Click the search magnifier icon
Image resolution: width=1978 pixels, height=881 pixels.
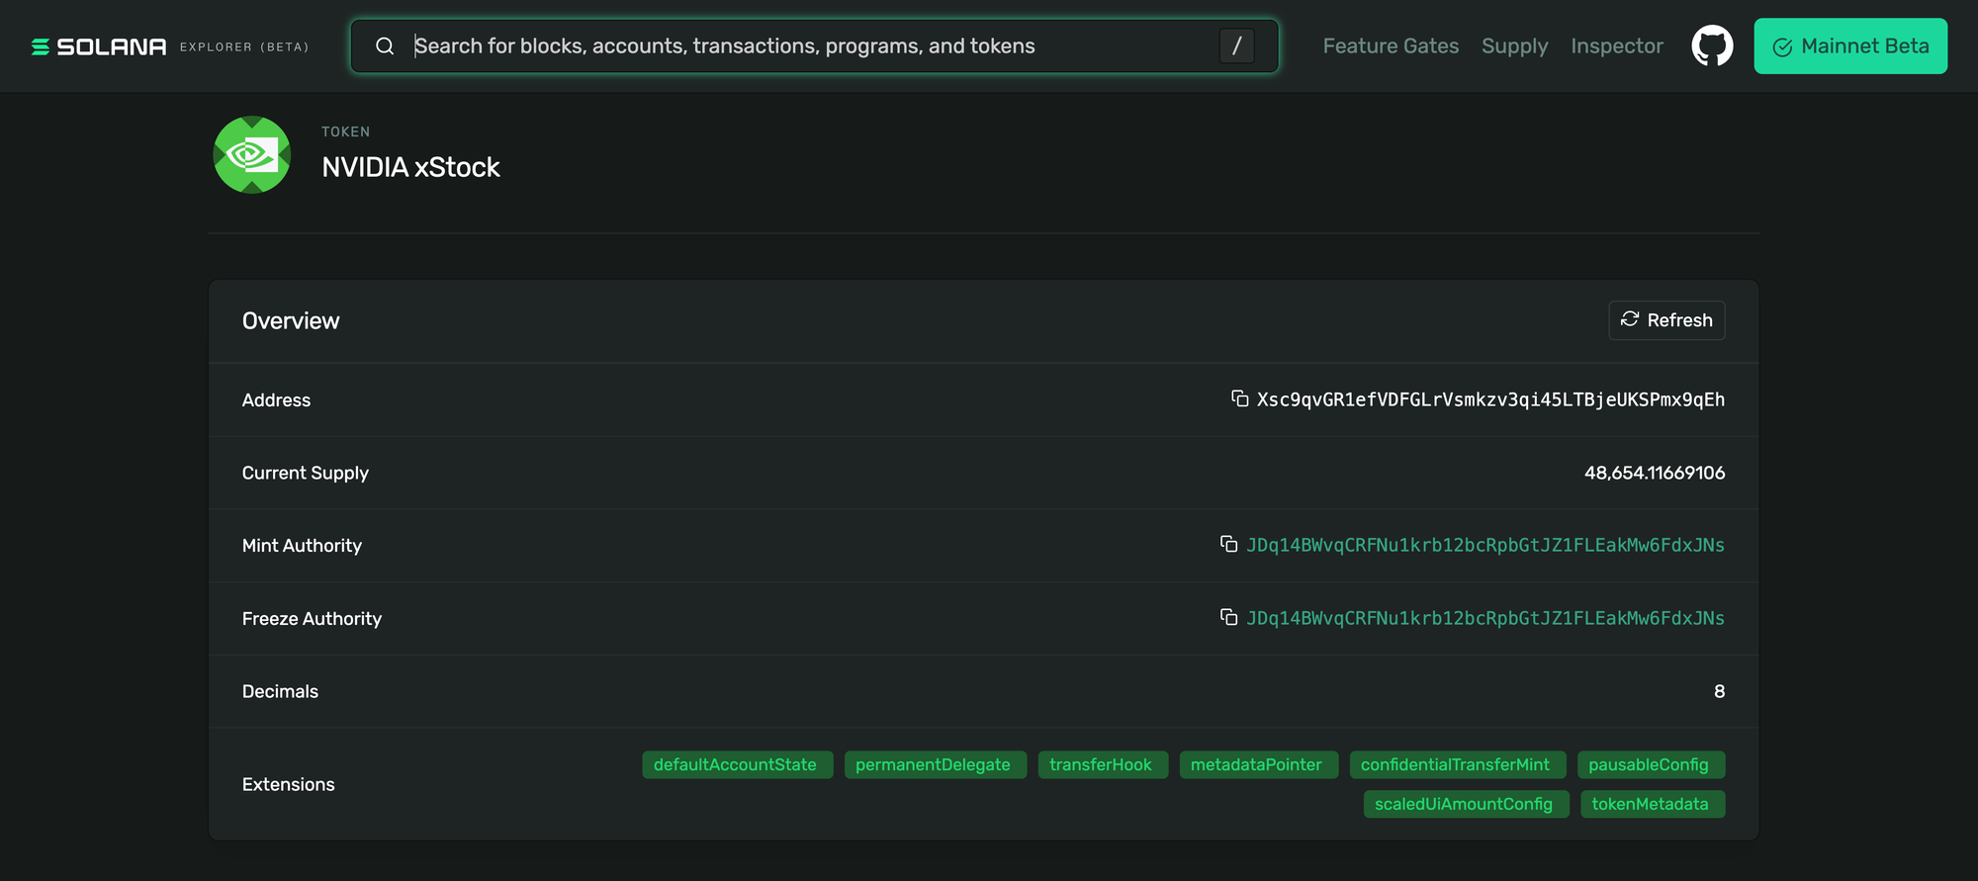(x=385, y=45)
